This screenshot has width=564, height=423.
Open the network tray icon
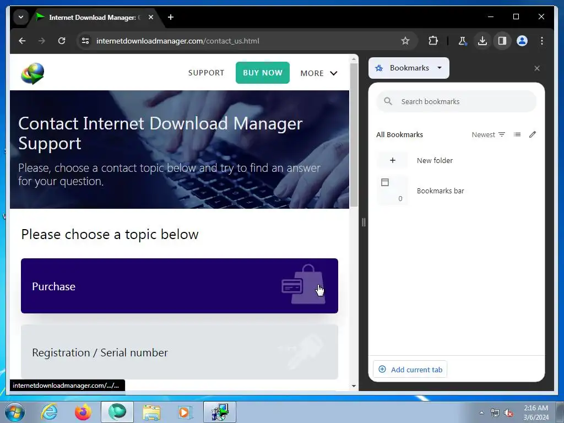(495, 413)
